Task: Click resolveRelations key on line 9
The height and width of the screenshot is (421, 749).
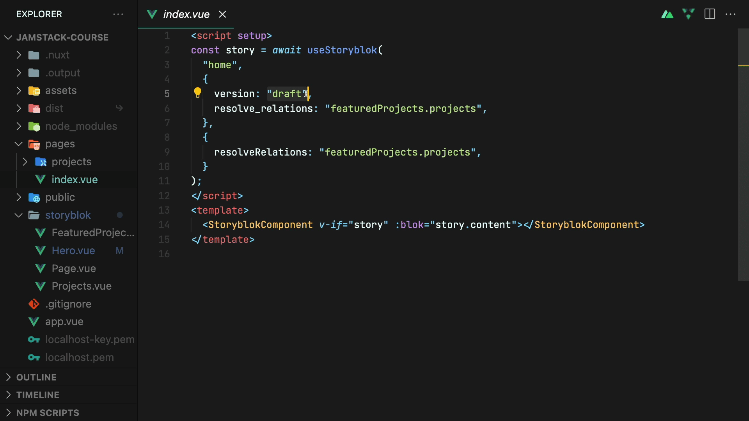Action: (x=261, y=152)
